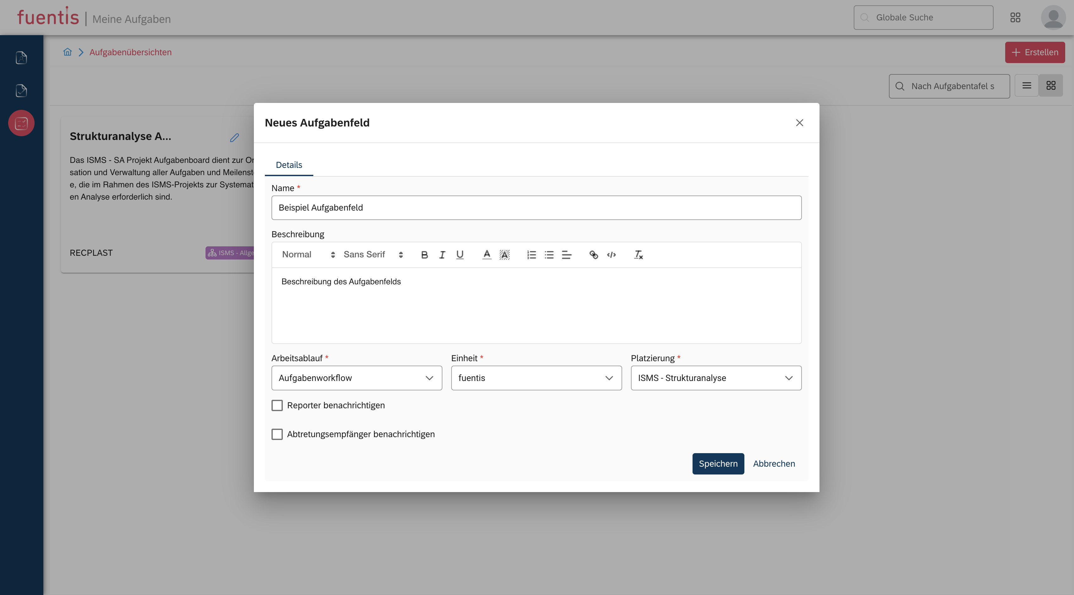This screenshot has height=595, width=1074.
Task: Click the insert link icon
Action: click(594, 255)
